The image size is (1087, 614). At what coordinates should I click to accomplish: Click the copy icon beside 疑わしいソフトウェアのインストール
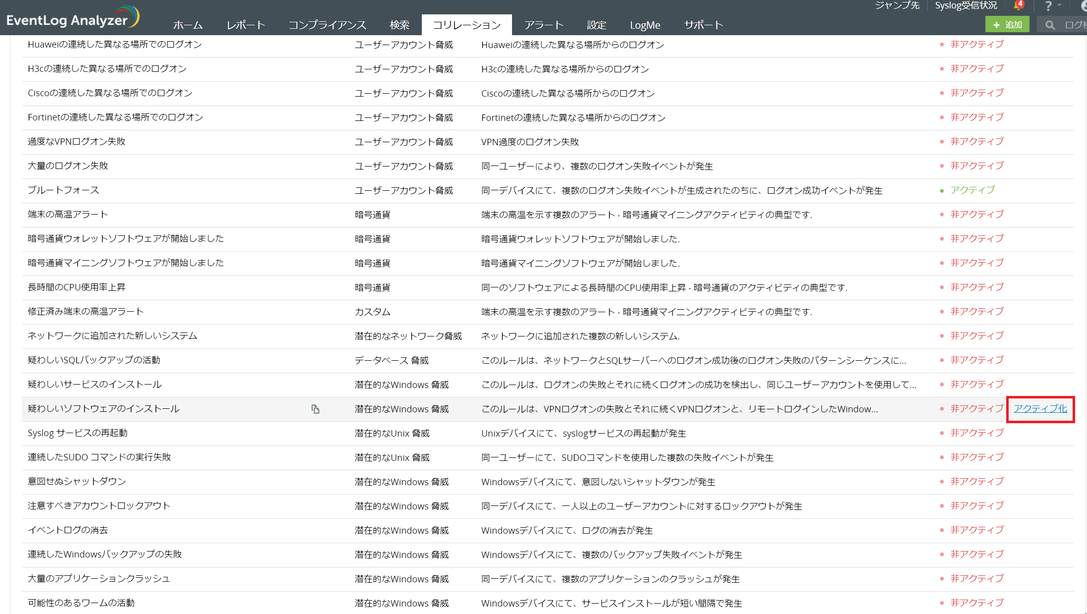pos(315,409)
